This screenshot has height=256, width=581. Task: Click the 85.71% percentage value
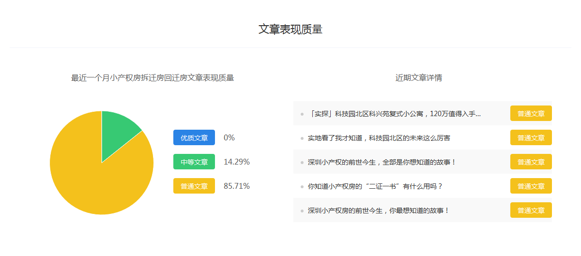[237, 186]
